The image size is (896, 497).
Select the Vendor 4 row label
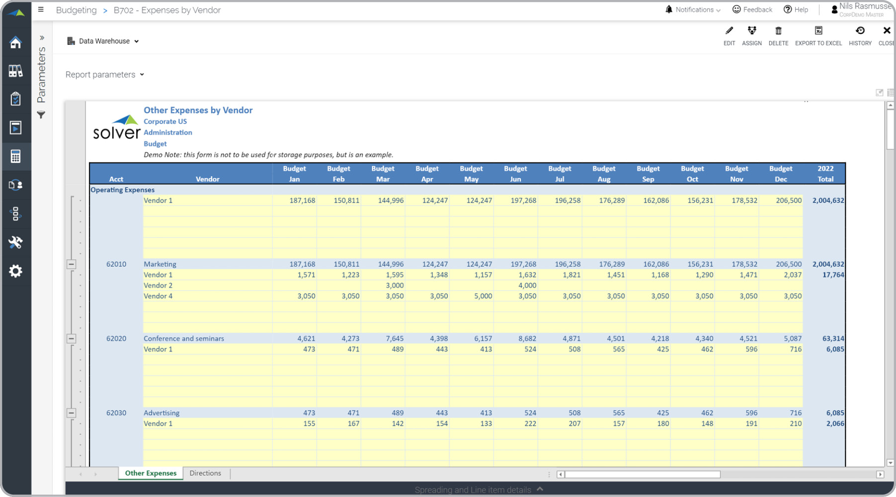(158, 296)
